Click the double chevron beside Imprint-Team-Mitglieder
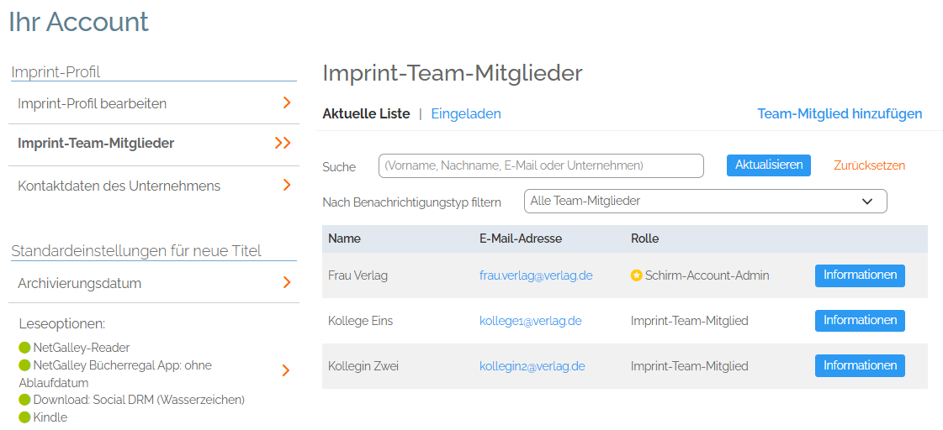 tap(283, 143)
